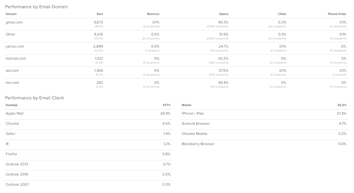Image resolution: width=354 pixels, height=193 pixels.
Task: Click the aol.com domain entry
Action: (x=12, y=71)
